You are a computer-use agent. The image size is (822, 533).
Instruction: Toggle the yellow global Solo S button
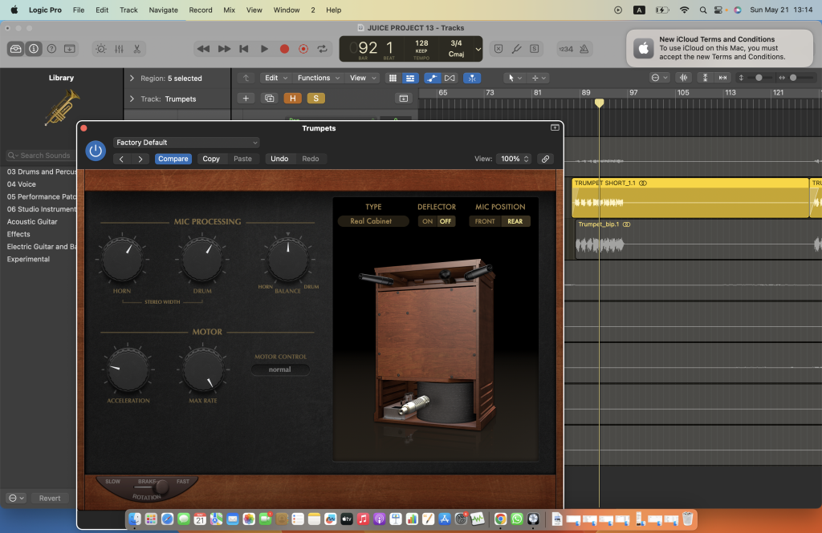pyautogui.click(x=315, y=98)
